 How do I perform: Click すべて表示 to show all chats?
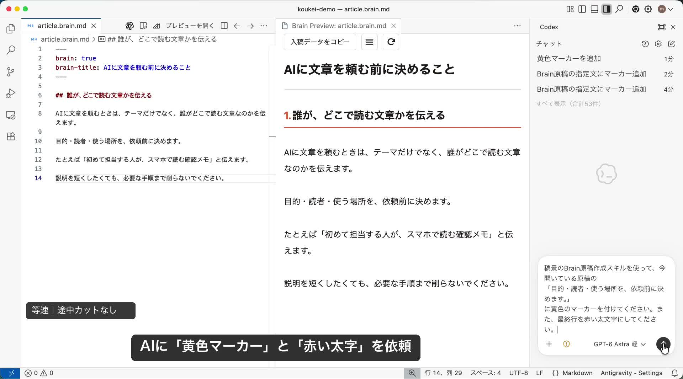[x=568, y=104]
